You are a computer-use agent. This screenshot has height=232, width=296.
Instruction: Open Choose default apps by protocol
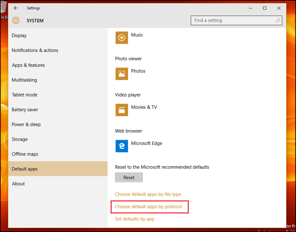click(x=148, y=207)
